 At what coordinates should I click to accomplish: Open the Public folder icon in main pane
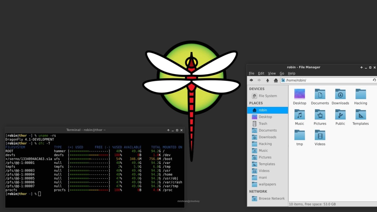tap(340, 115)
